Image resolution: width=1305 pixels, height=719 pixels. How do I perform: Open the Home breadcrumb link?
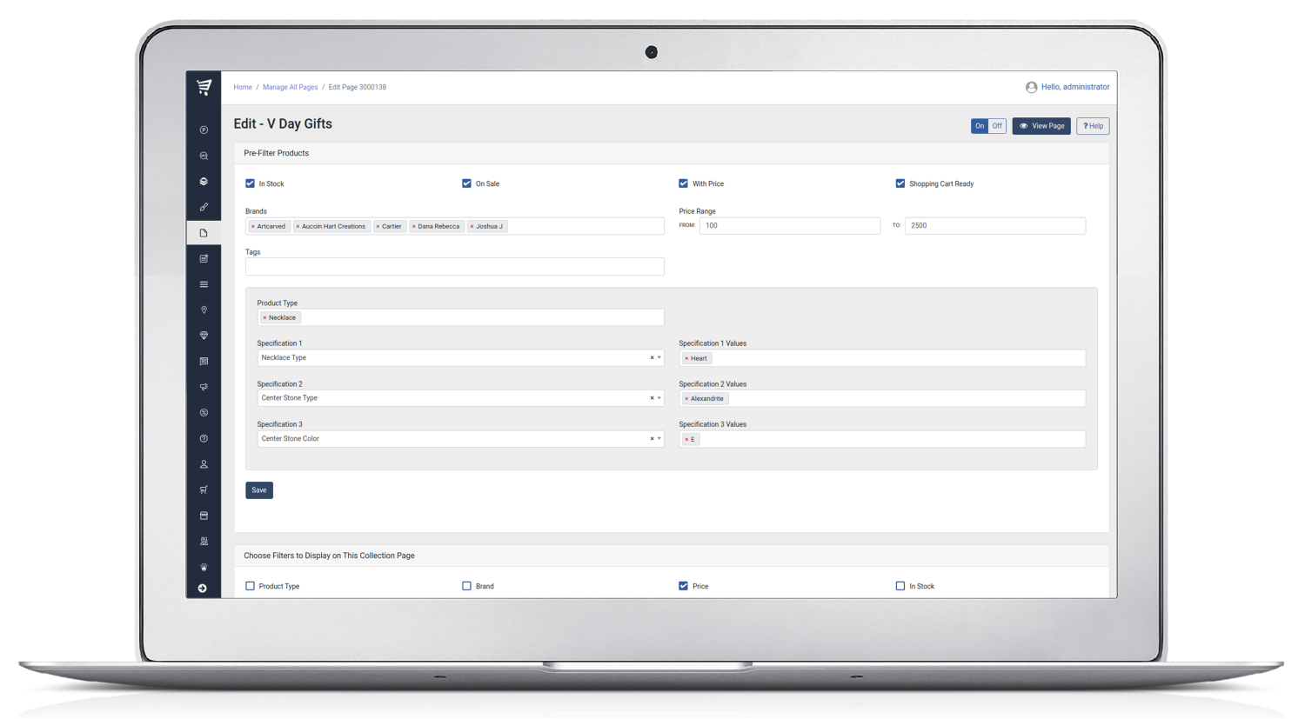243,87
